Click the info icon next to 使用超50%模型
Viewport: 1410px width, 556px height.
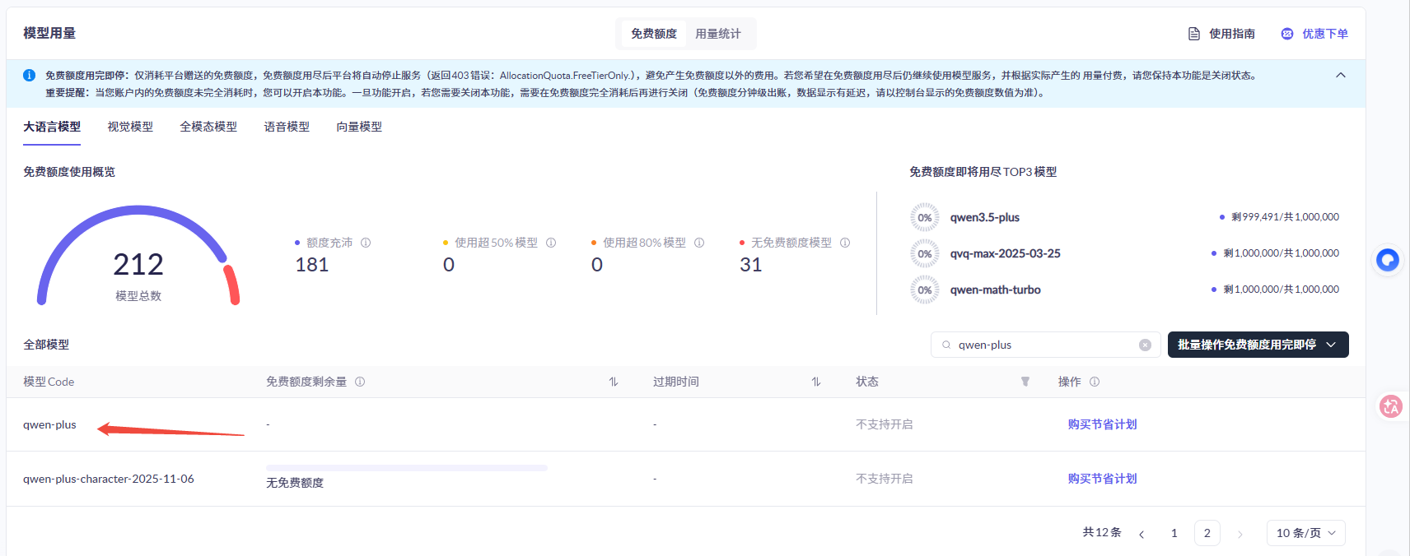tap(551, 243)
